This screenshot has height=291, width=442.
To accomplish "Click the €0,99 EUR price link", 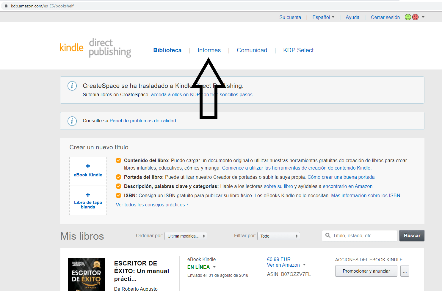I will click(279, 259).
